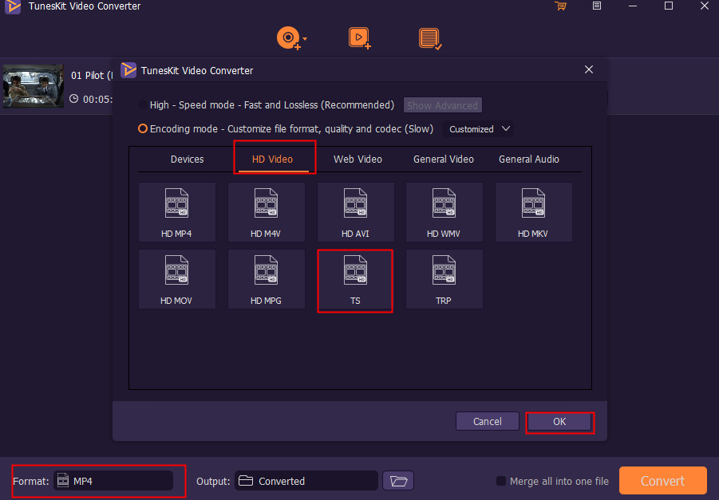Screen dimensions: 719x500
Task: Switch to the HD Video tab
Action: [x=272, y=159]
